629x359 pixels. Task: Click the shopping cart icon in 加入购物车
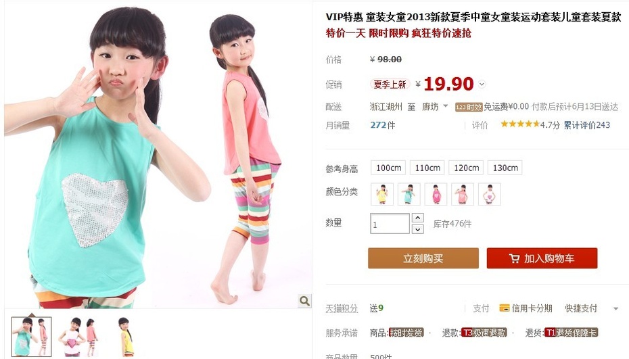[x=514, y=258]
